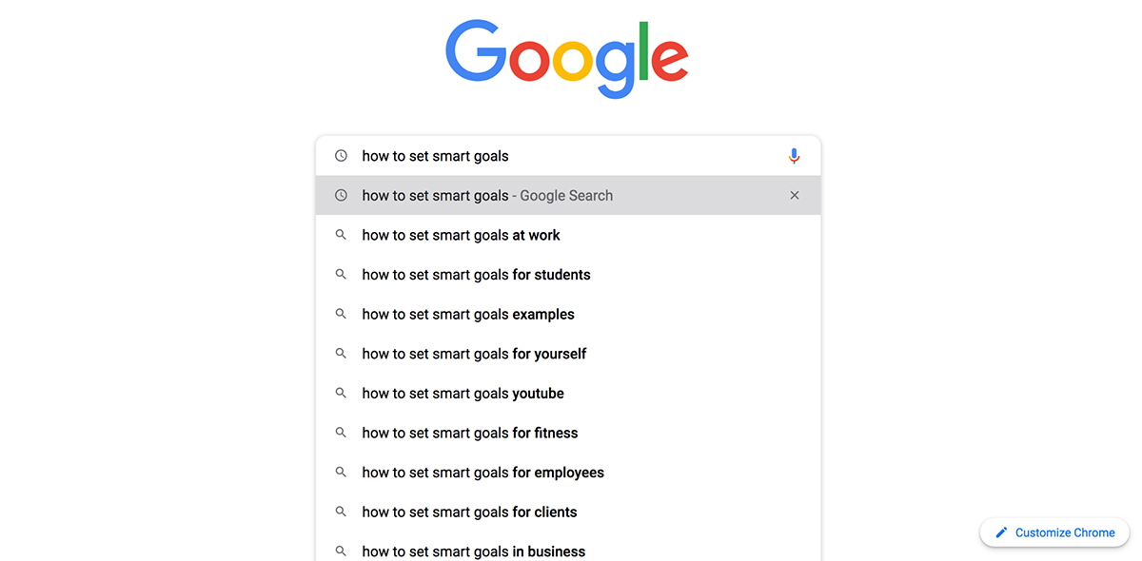The height and width of the screenshot is (561, 1142).
Task: Select 'how to set smart goals for employees'
Action: pos(482,472)
